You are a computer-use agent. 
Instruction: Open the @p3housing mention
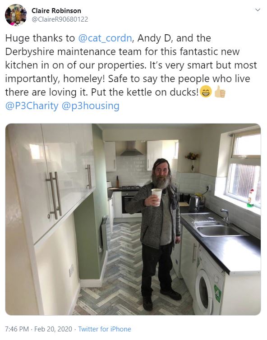(x=91, y=106)
